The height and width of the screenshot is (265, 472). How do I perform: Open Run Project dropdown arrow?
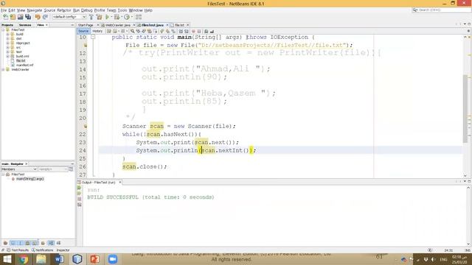[111, 17]
